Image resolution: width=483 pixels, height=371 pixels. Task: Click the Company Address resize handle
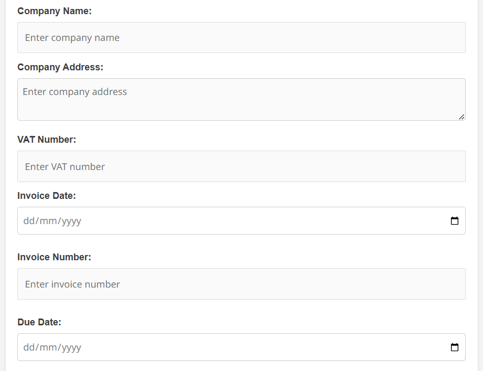click(461, 116)
